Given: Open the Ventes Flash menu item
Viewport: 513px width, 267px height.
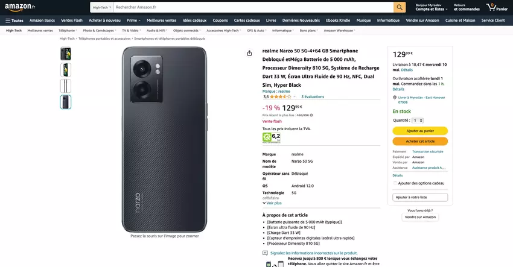Looking at the screenshot, I should [72, 20].
